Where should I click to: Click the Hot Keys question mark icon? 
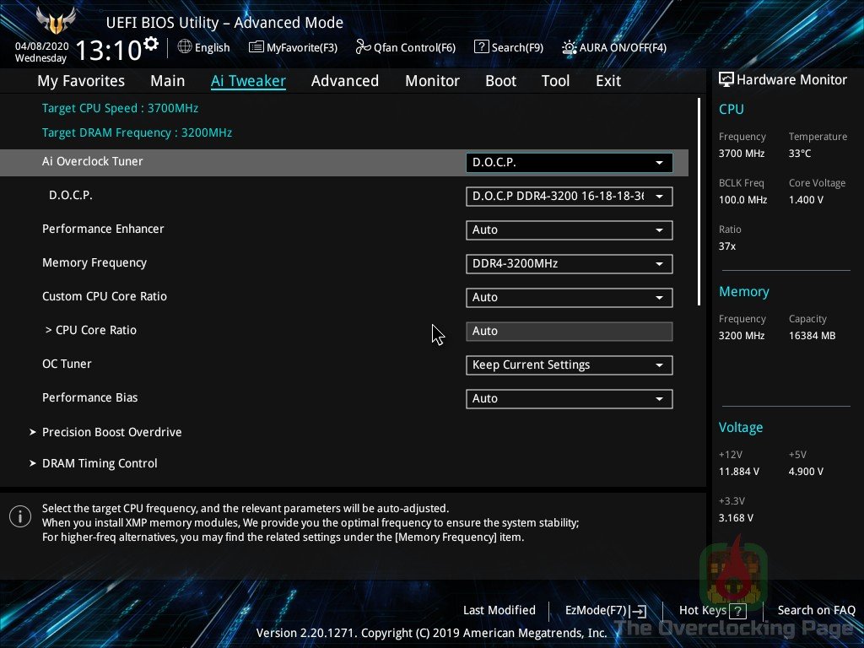[x=738, y=611]
